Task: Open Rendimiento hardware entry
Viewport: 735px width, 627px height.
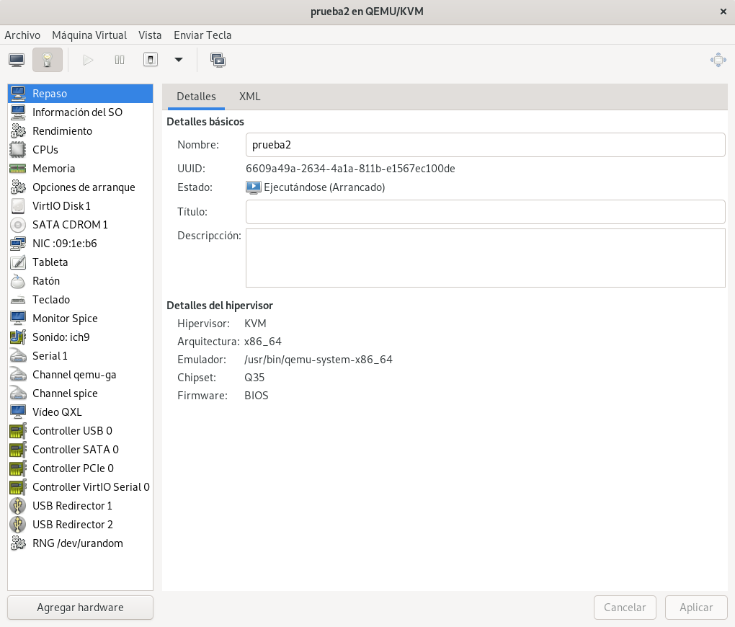Action: [80, 131]
